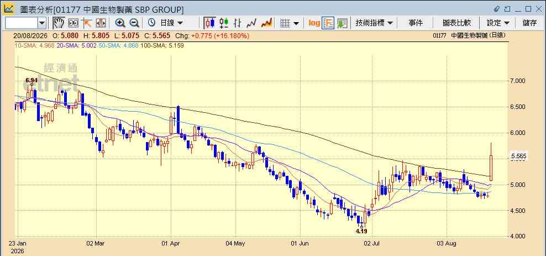Click the paperclip link icon in title bar
This screenshot has width=546, height=256.
tap(497, 9)
